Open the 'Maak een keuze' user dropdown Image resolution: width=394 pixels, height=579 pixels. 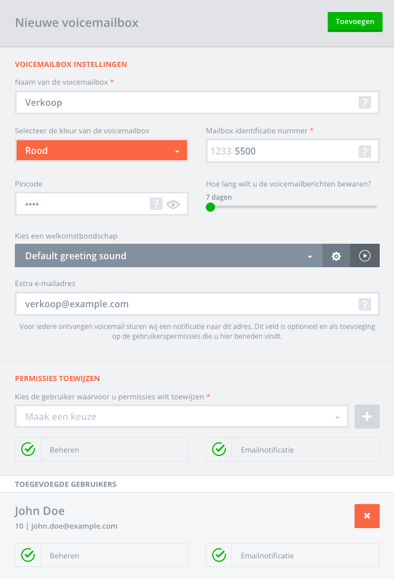(182, 417)
